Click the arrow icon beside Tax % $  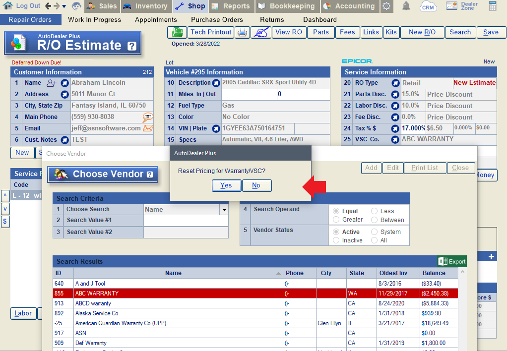[395, 128]
